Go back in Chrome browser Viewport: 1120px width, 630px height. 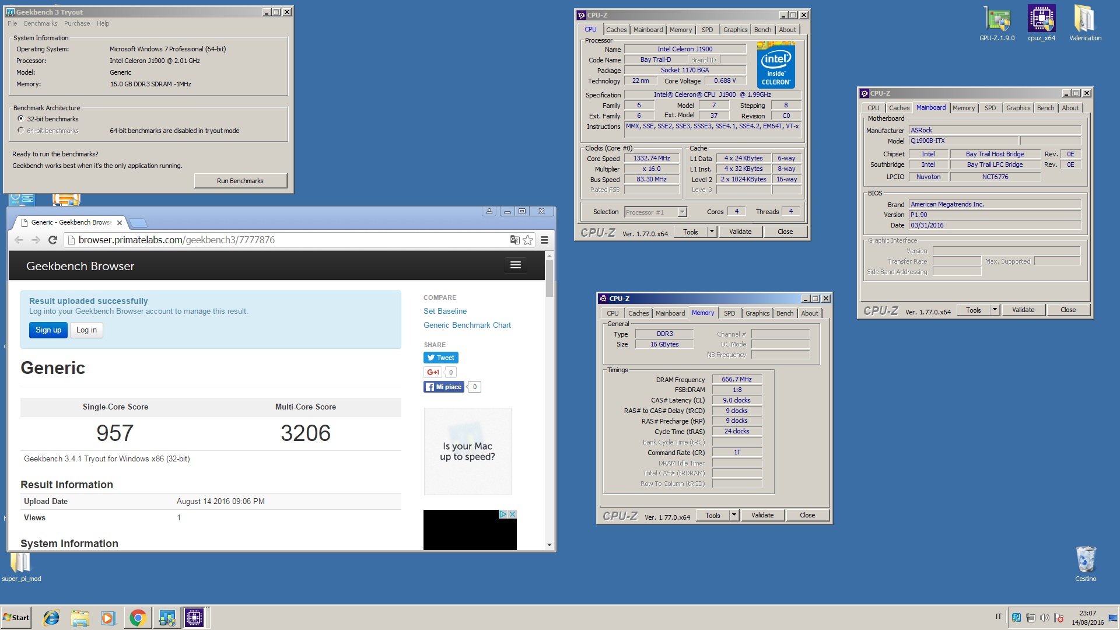[x=19, y=240]
